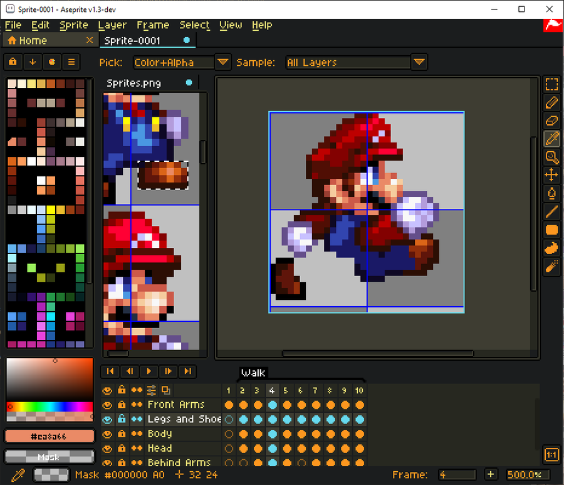Toggle visibility of all layers in header
Viewport: 564px width, 485px height.
tap(107, 391)
